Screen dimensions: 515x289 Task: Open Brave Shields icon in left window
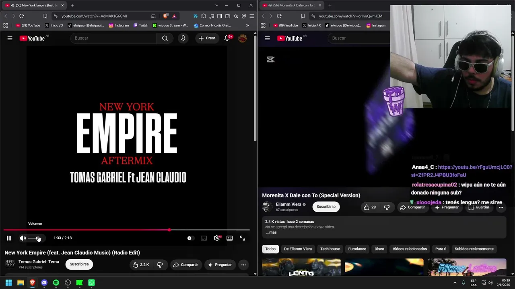165,16
